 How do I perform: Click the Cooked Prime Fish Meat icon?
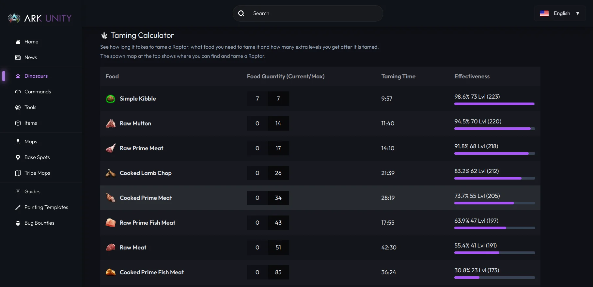click(111, 272)
